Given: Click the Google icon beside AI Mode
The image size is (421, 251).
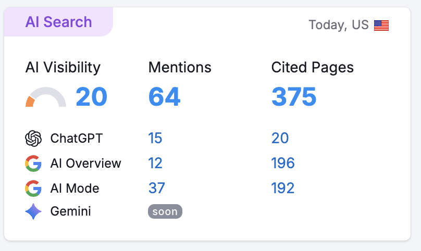Looking at the screenshot, I should 33,188.
